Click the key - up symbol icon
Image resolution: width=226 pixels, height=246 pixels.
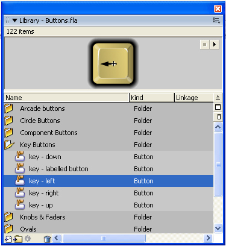20,205
